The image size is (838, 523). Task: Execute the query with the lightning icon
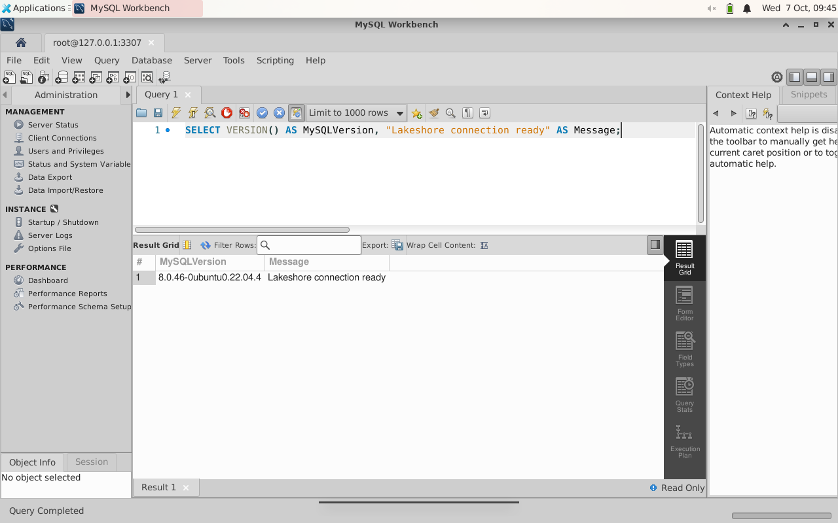pyautogui.click(x=175, y=113)
